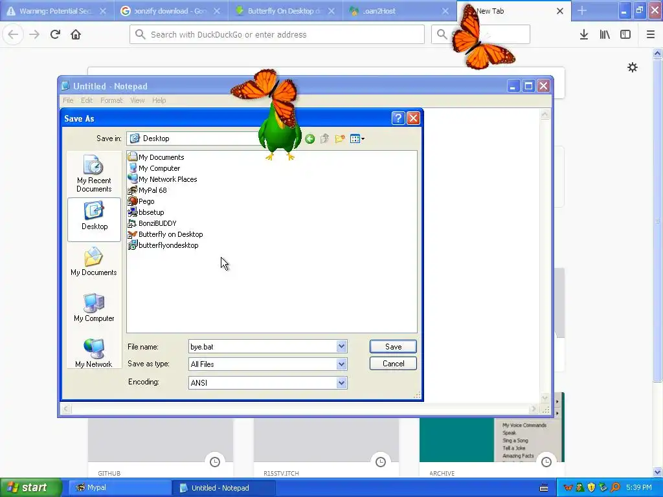Switch to Mypal in the taskbar
Screen dimensions: 663x497
[118, 488]
